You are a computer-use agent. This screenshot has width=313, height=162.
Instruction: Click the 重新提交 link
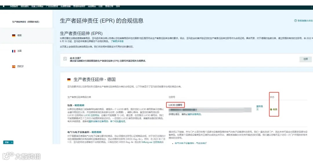[259, 108]
